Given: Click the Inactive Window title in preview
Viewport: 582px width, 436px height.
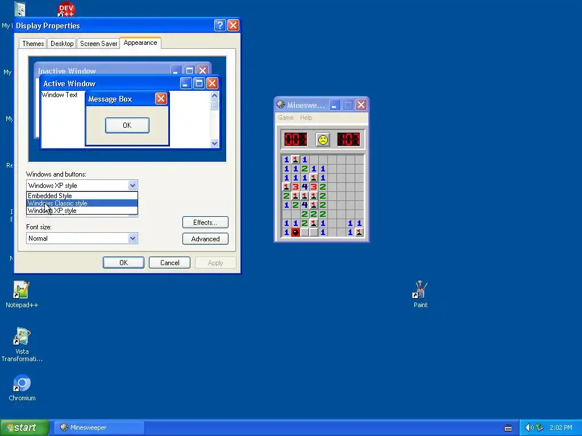Looking at the screenshot, I should 67,71.
